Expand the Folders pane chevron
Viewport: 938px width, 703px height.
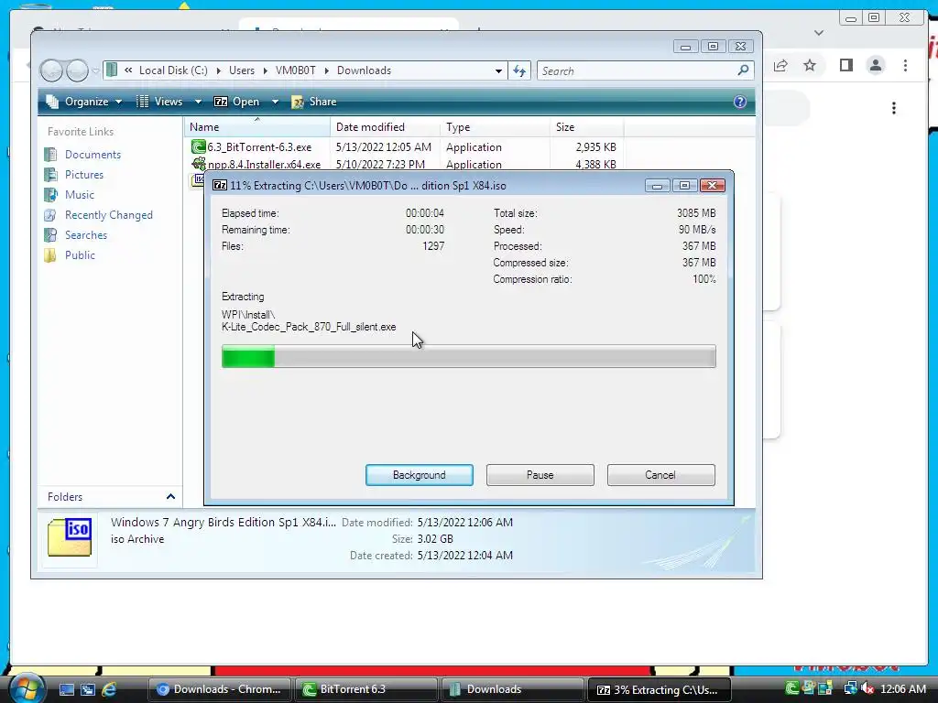point(170,497)
